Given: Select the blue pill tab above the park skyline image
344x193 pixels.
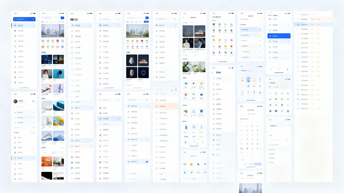Looking at the screenshot, I should point(146,22).
